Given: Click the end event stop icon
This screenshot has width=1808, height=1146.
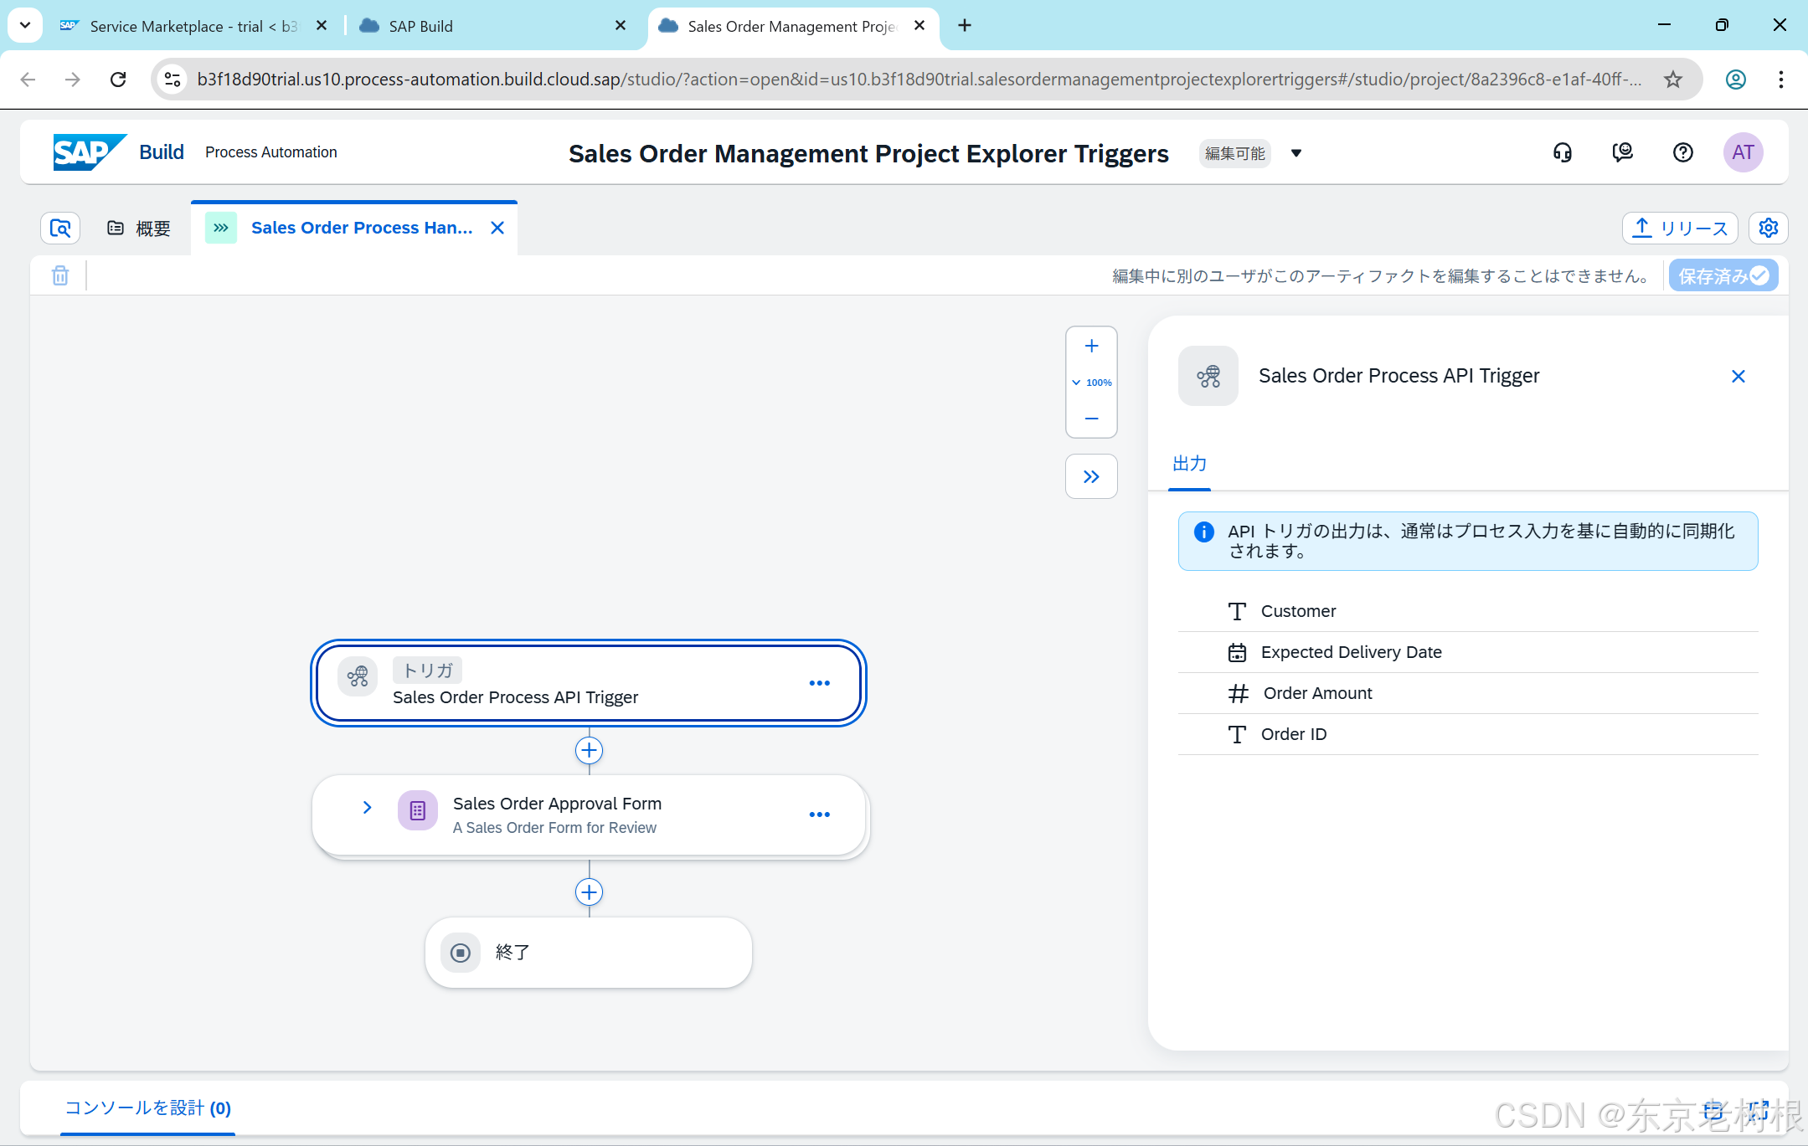Looking at the screenshot, I should 461,953.
